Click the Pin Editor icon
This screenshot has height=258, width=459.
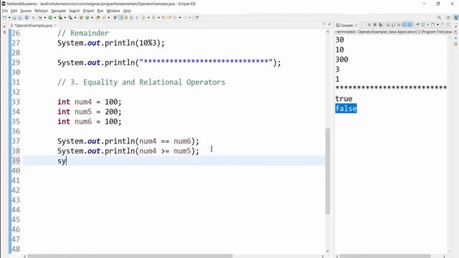[x=197, y=17]
